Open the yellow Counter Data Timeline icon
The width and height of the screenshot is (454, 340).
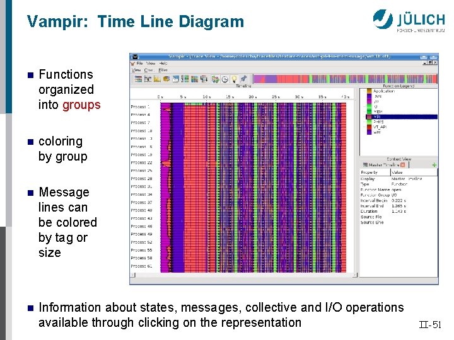pyautogui.click(x=157, y=79)
